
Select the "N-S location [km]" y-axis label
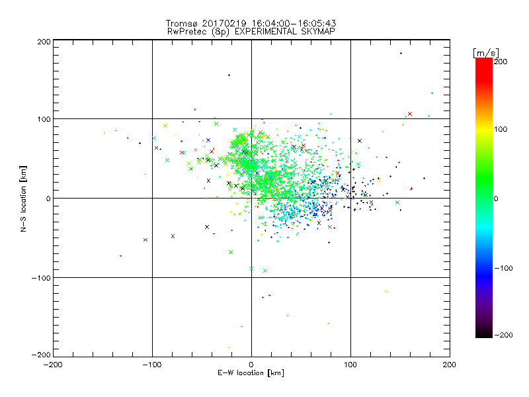[23, 198]
